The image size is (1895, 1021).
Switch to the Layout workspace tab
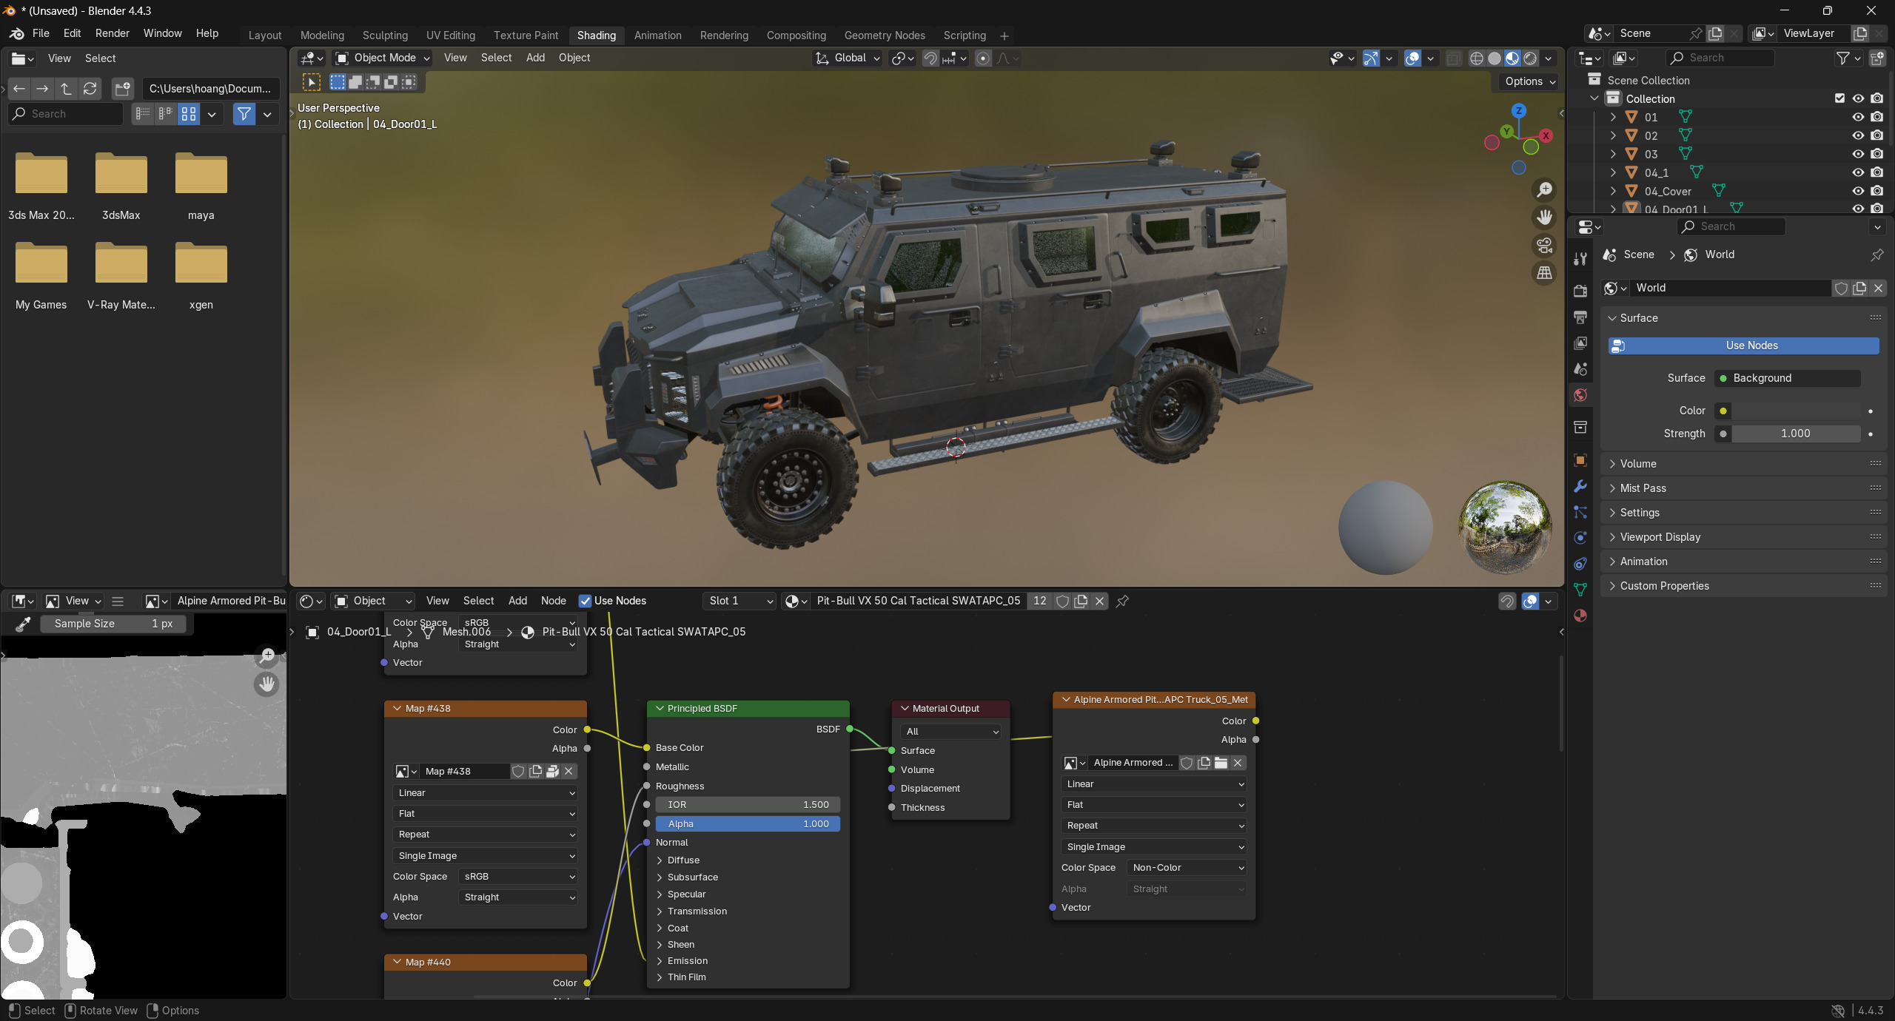tap(265, 36)
